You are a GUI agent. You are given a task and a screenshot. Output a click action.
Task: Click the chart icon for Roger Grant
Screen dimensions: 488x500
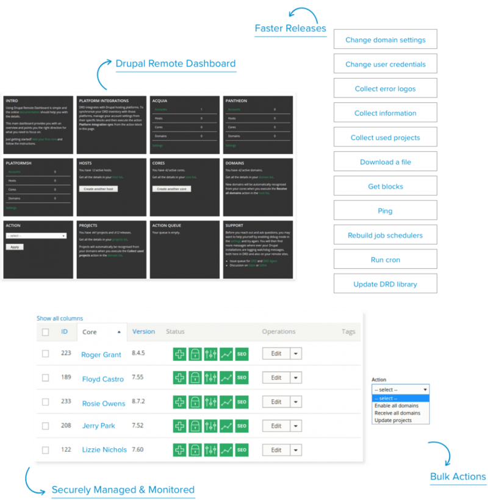tap(225, 353)
